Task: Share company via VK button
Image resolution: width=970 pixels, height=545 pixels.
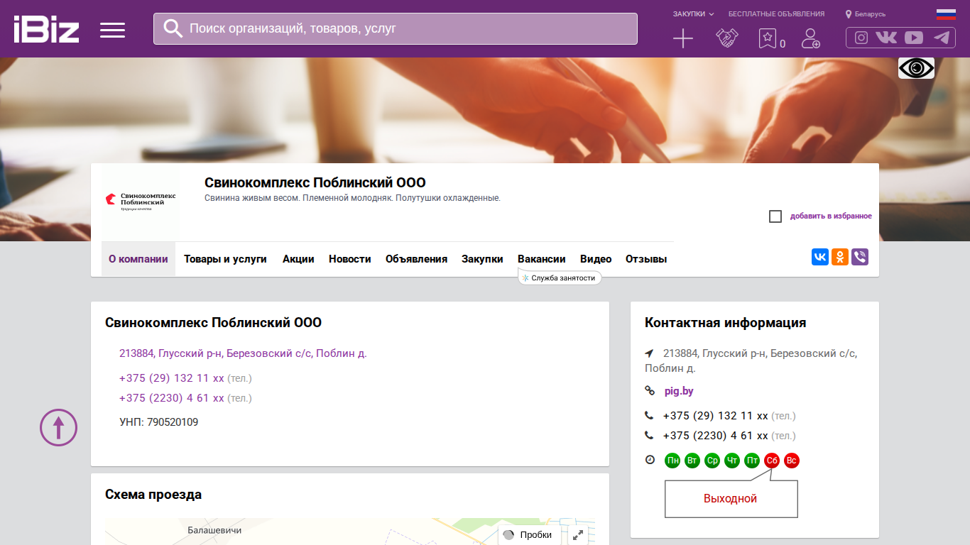Action: pyautogui.click(x=820, y=257)
